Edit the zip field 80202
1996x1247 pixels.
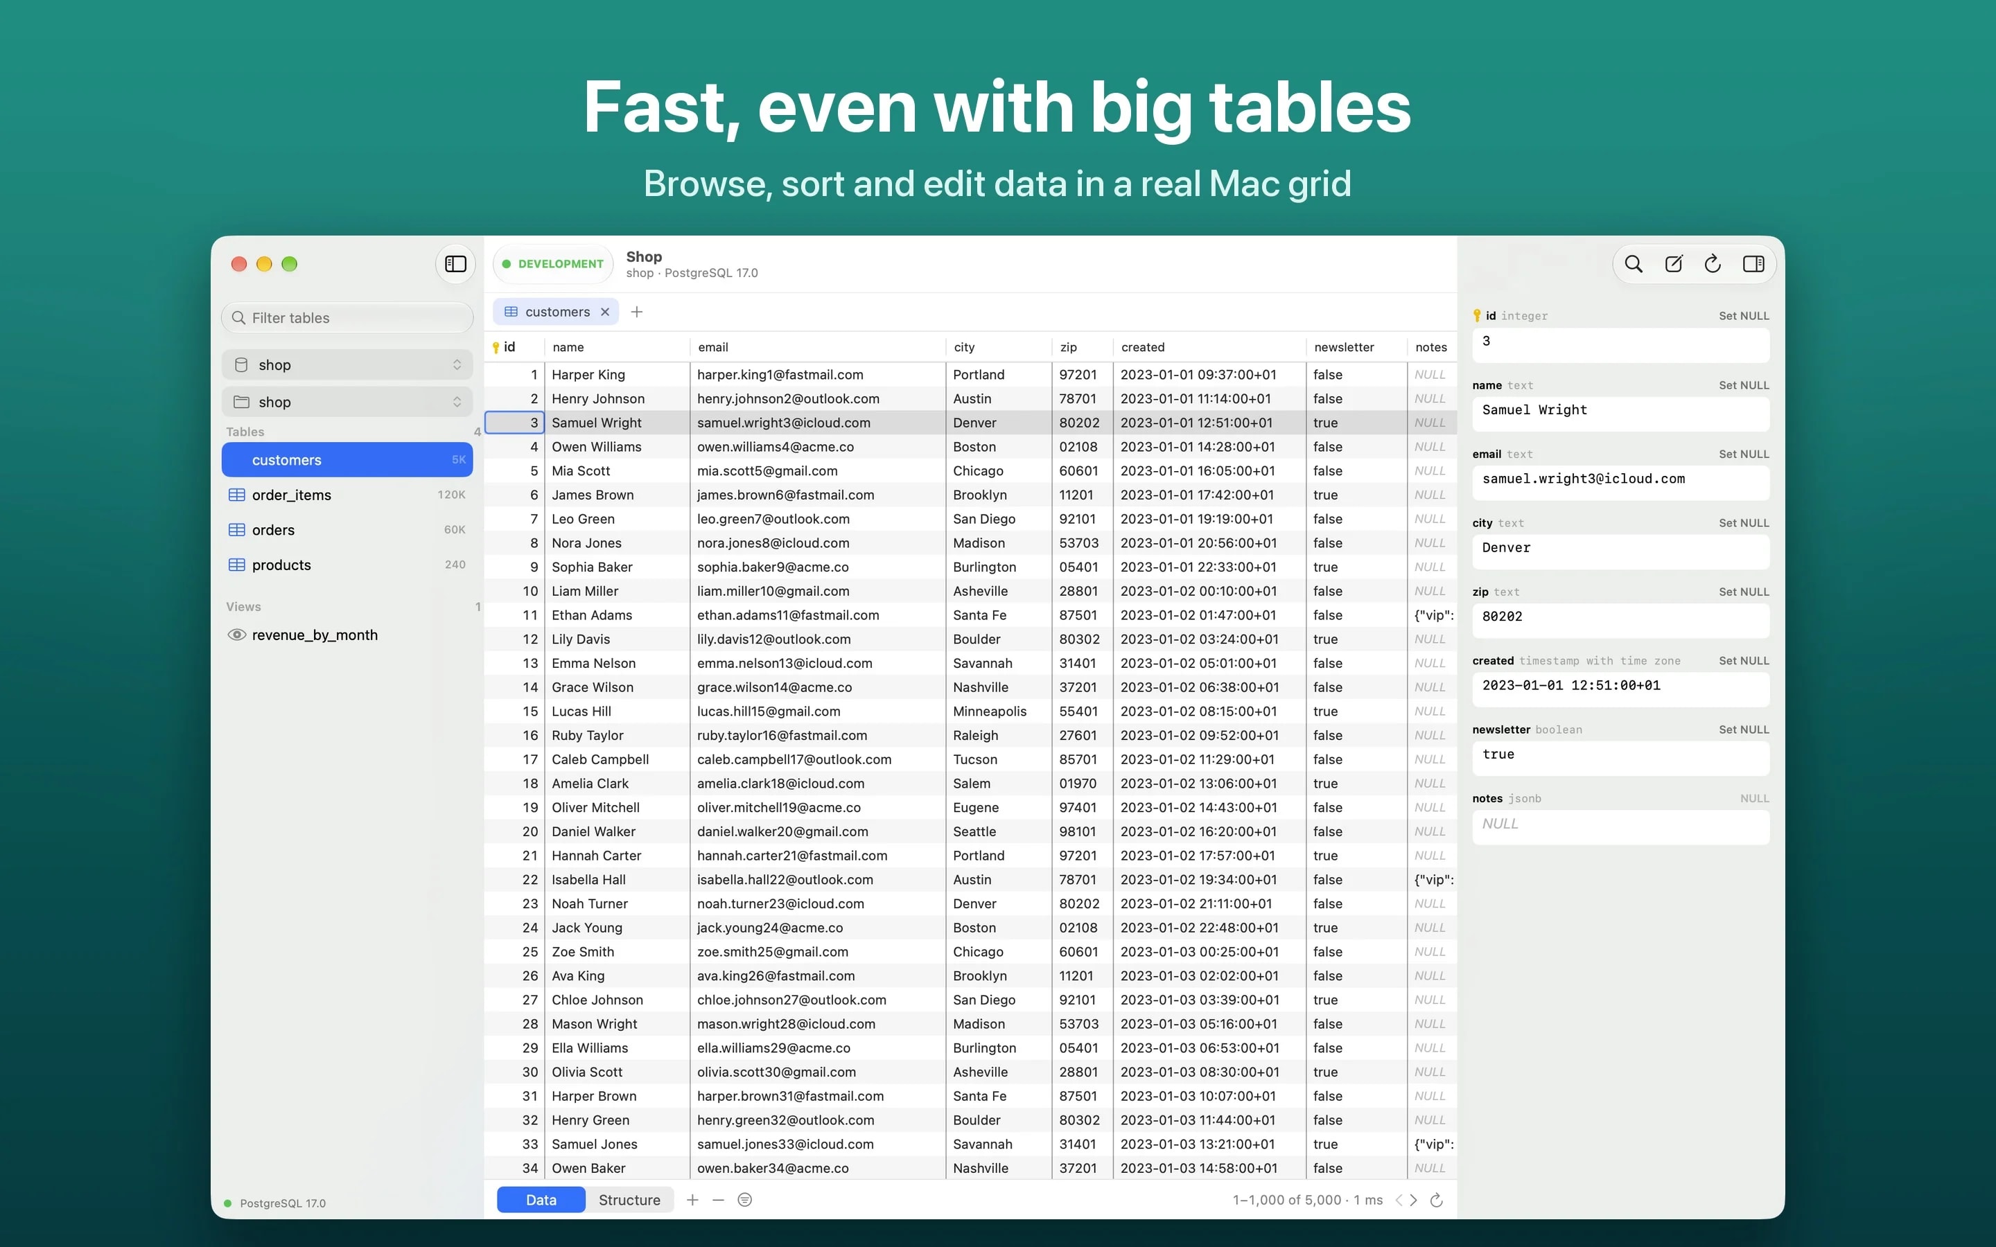coord(1621,620)
